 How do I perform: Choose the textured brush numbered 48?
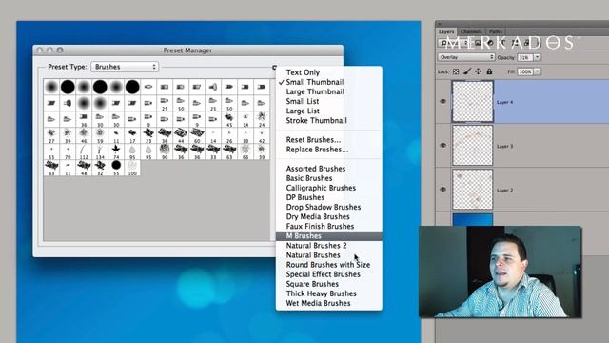[84, 168]
